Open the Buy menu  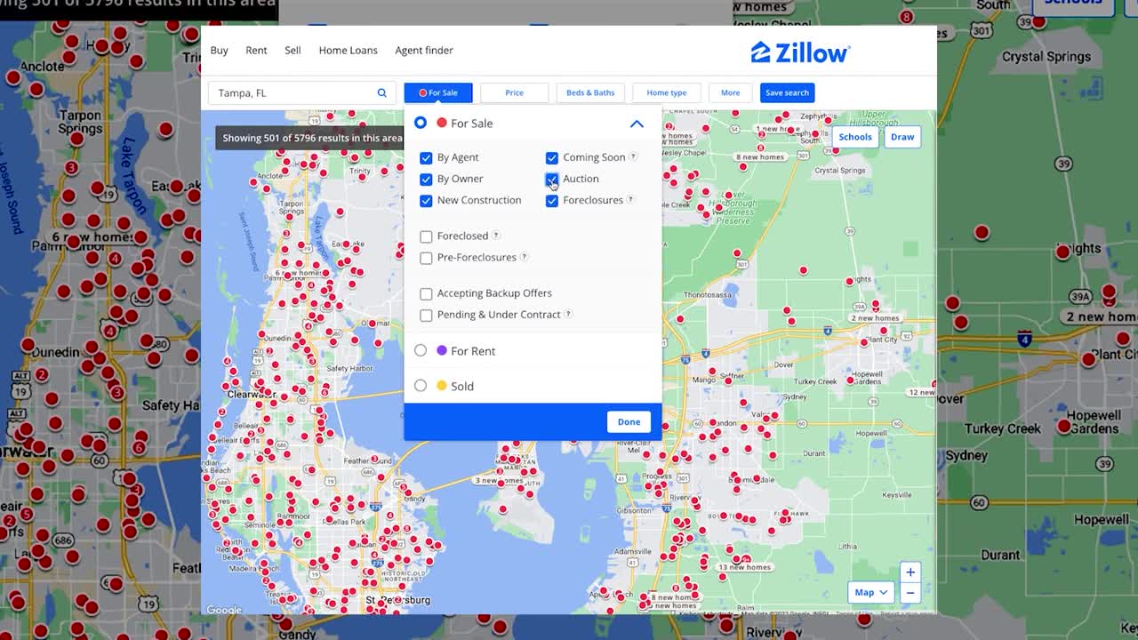[x=220, y=50]
